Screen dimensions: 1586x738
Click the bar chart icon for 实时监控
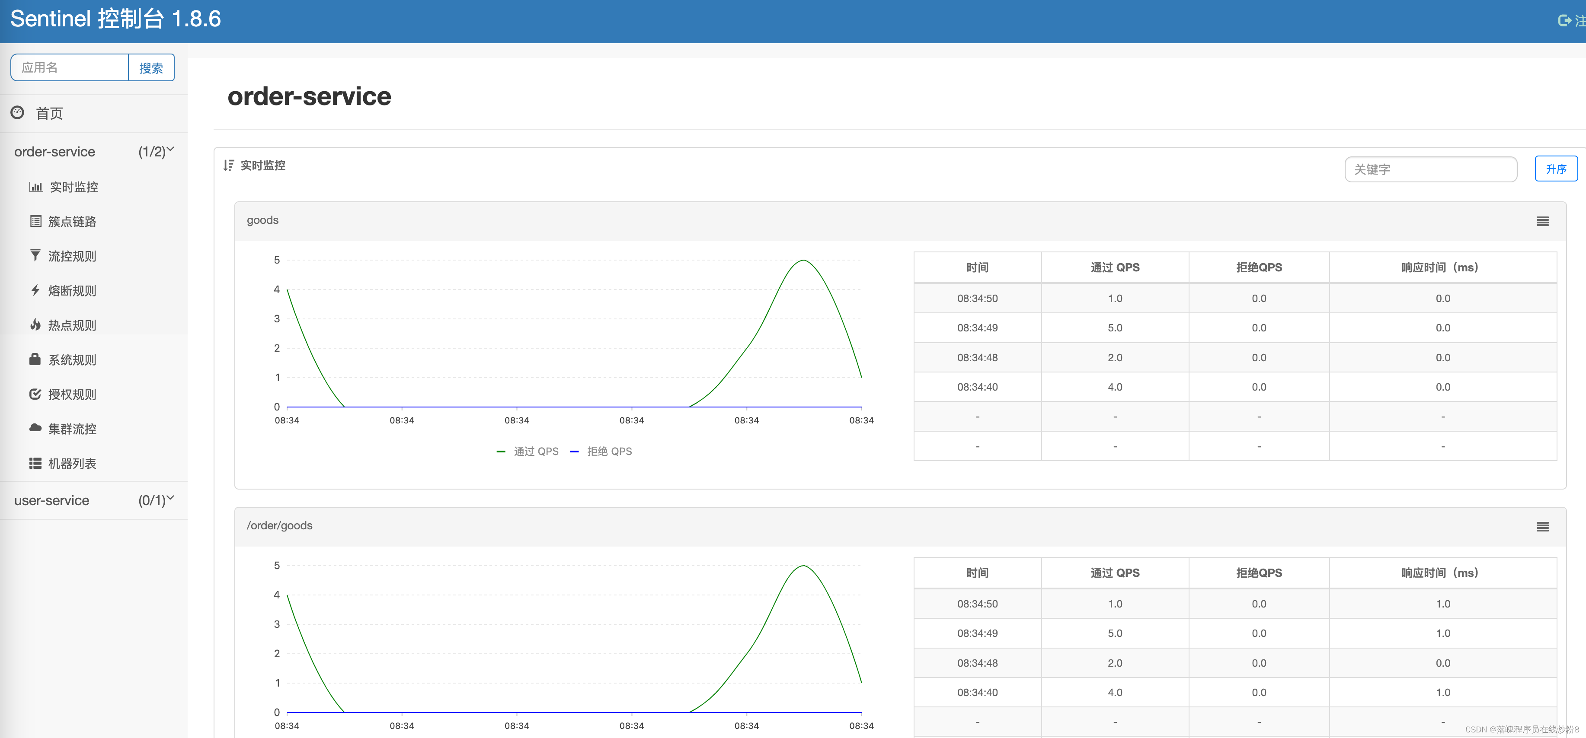pyautogui.click(x=36, y=187)
